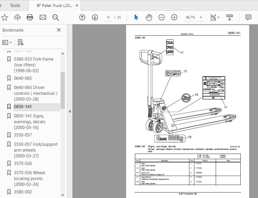Open the Tools tab
The image size is (258, 198).
pos(15,6)
